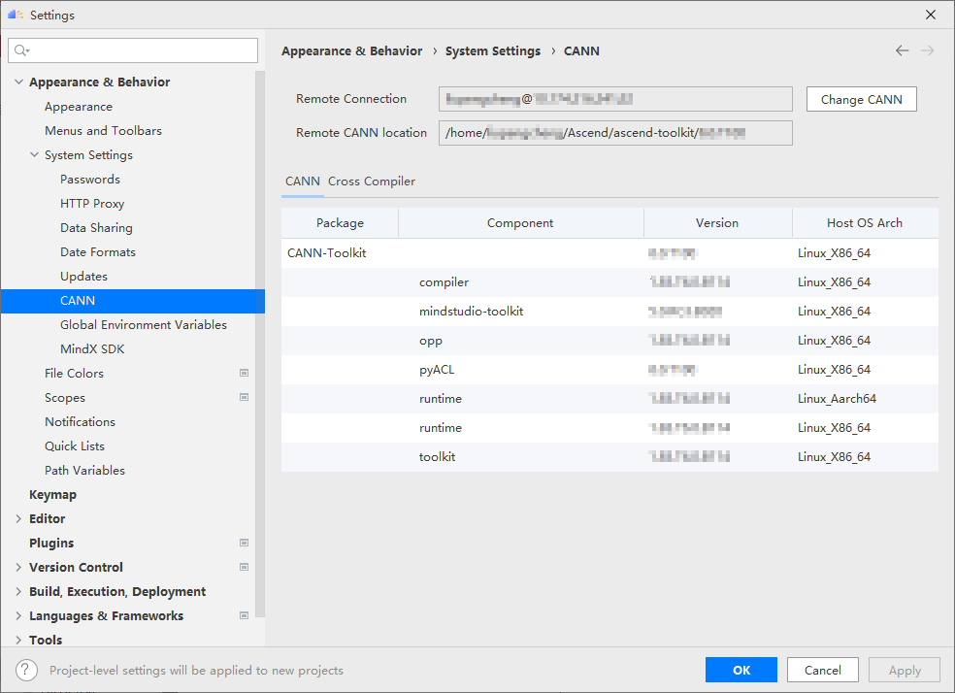Sort by the Component column header
955x693 pixels.
(x=520, y=223)
